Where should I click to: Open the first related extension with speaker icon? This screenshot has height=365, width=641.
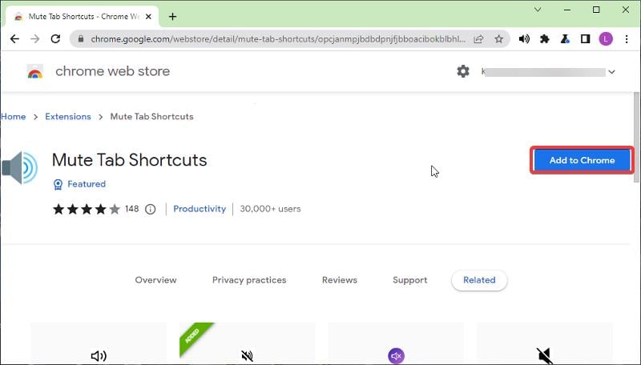[99, 343]
